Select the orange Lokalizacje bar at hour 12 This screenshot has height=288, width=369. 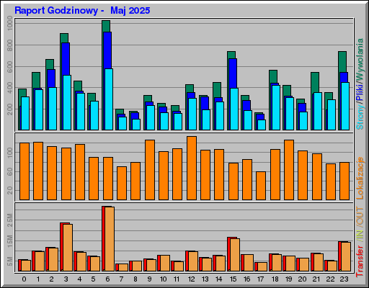192,168
